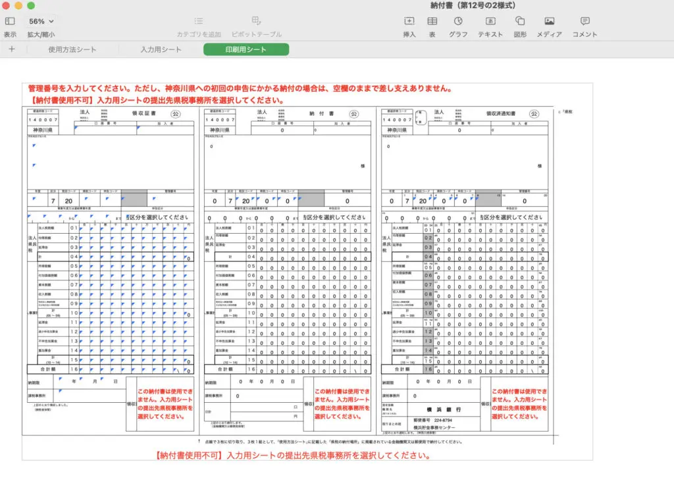Click the 領収証書 heading in first form
The image size is (674, 493).
142,114
